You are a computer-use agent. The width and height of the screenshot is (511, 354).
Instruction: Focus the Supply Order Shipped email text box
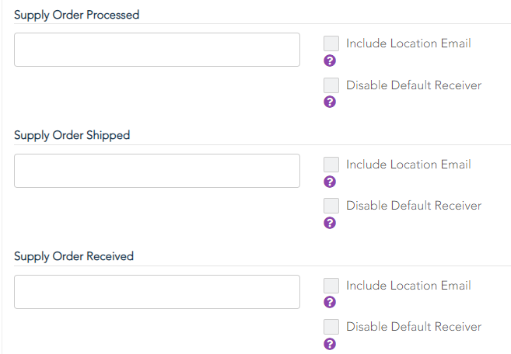pyautogui.click(x=157, y=171)
